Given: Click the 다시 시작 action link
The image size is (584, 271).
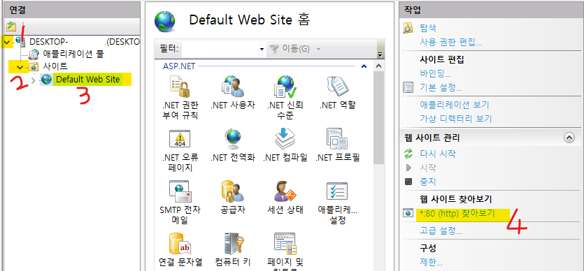Looking at the screenshot, I should 438,154.
